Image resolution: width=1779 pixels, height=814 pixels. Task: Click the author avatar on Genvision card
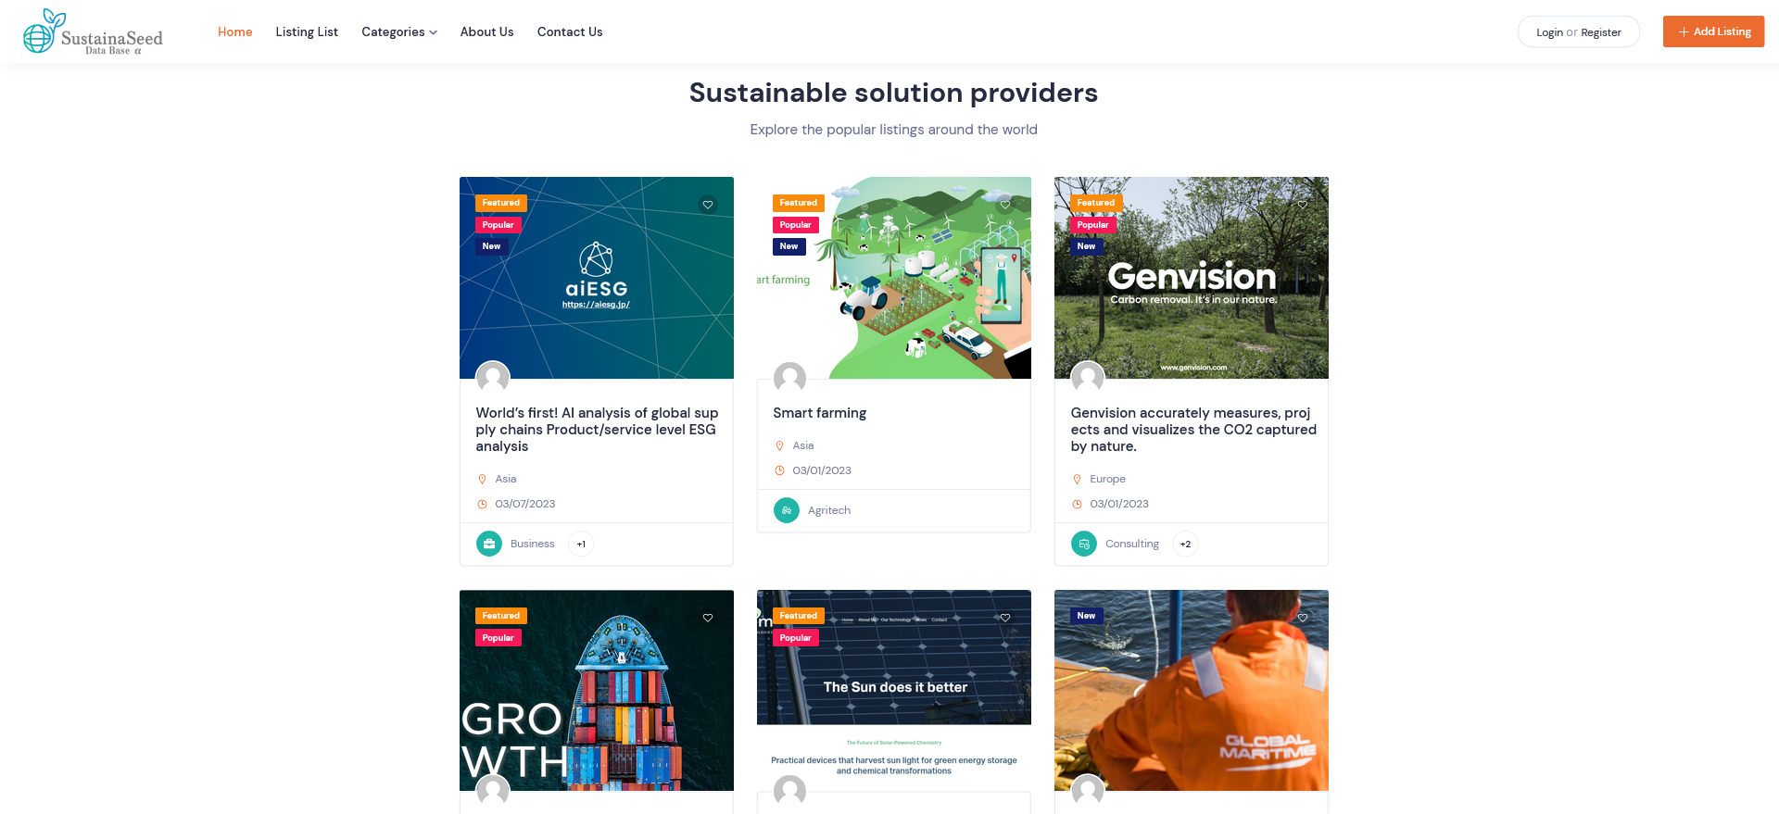click(x=1088, y=378)
